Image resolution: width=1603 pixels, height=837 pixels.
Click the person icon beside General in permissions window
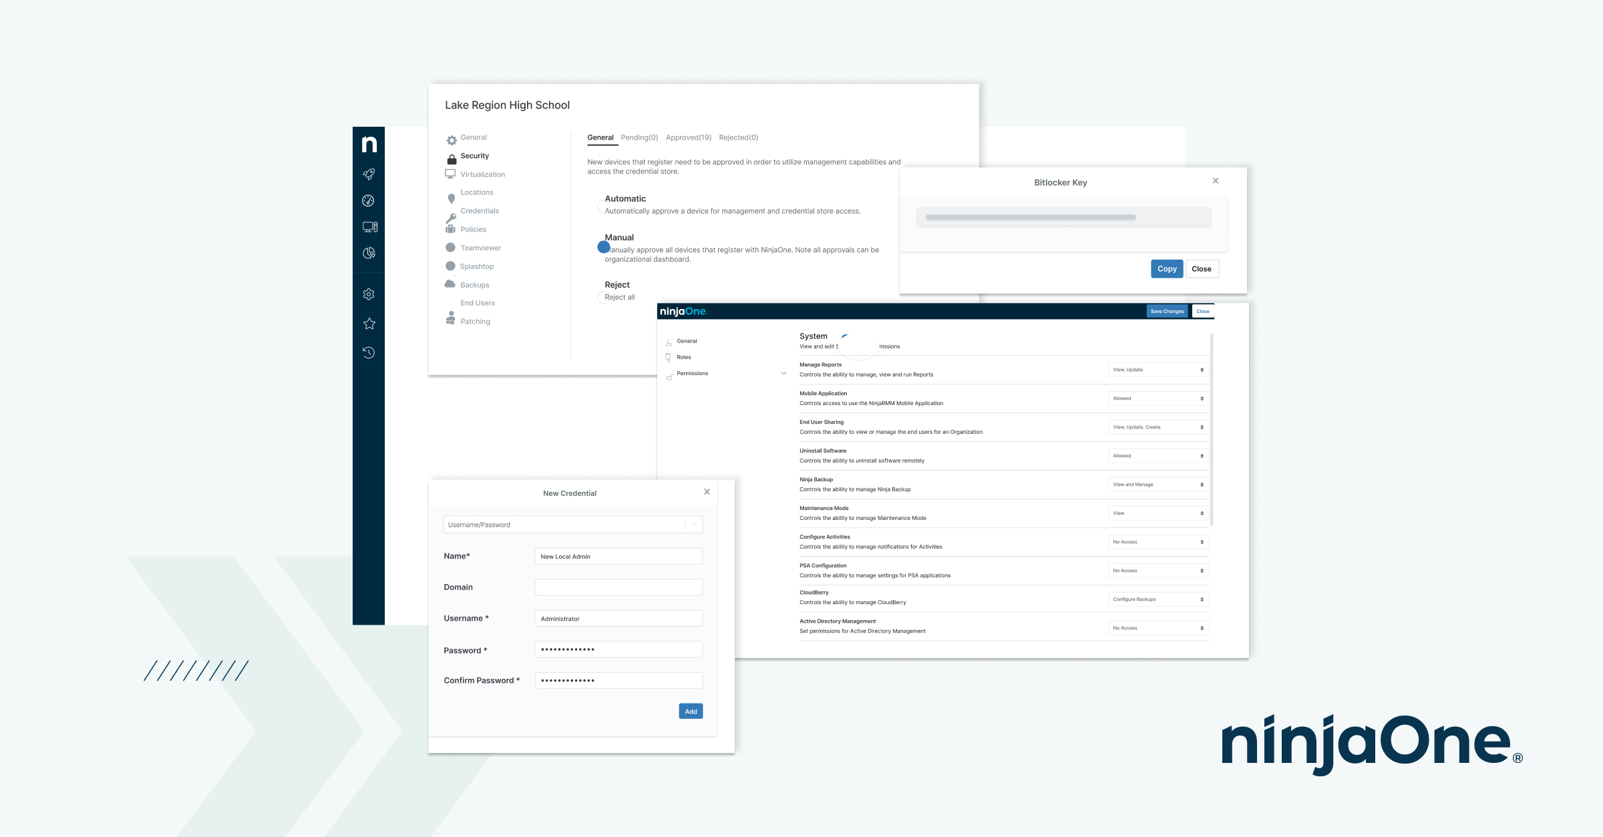669,343
